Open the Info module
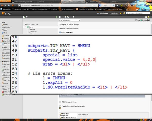152x121 pixels. pyautogui.click(x=5, y=33)
